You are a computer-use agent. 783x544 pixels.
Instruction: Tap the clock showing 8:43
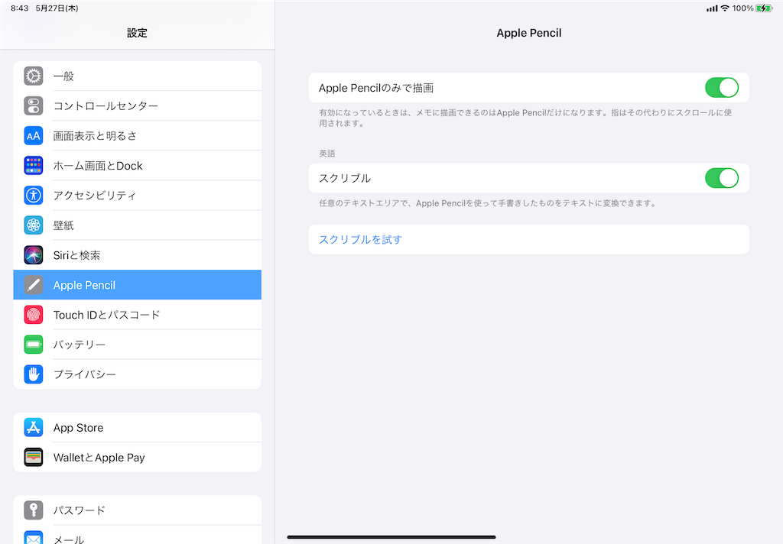(19, 8)
